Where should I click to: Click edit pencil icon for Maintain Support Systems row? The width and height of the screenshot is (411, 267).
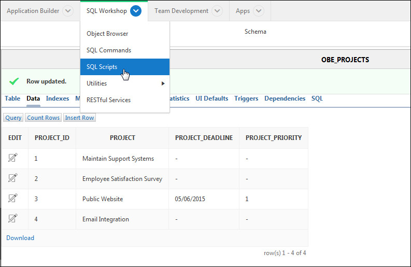[x=13, y=158]
